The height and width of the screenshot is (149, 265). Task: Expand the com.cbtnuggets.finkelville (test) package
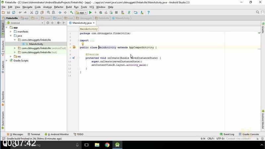(x=15, y=52)
